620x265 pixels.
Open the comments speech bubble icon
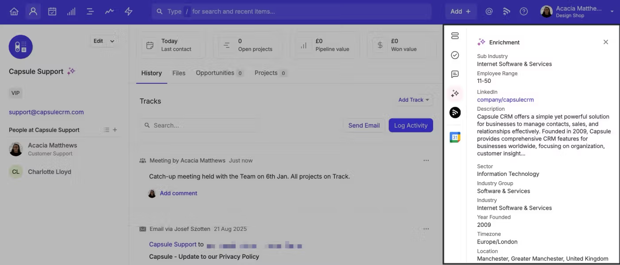point(455,74)
